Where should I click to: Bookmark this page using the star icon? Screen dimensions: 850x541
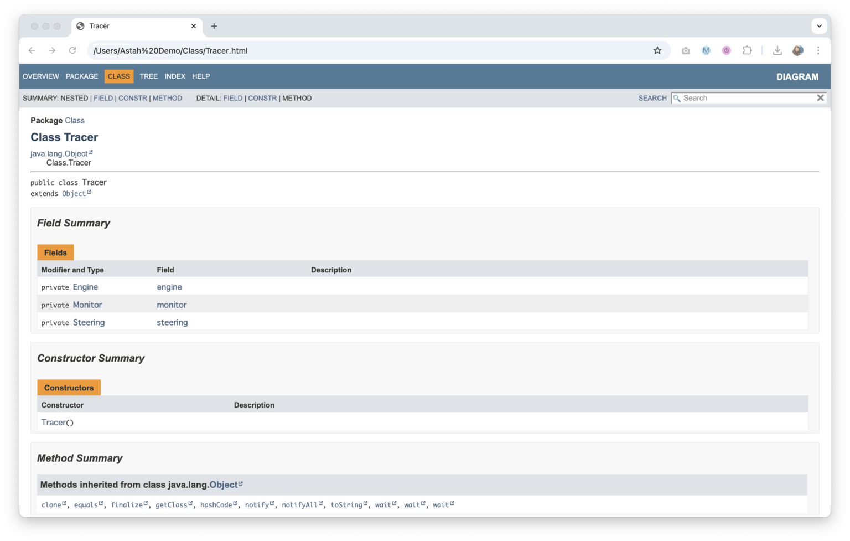point(657,50)
